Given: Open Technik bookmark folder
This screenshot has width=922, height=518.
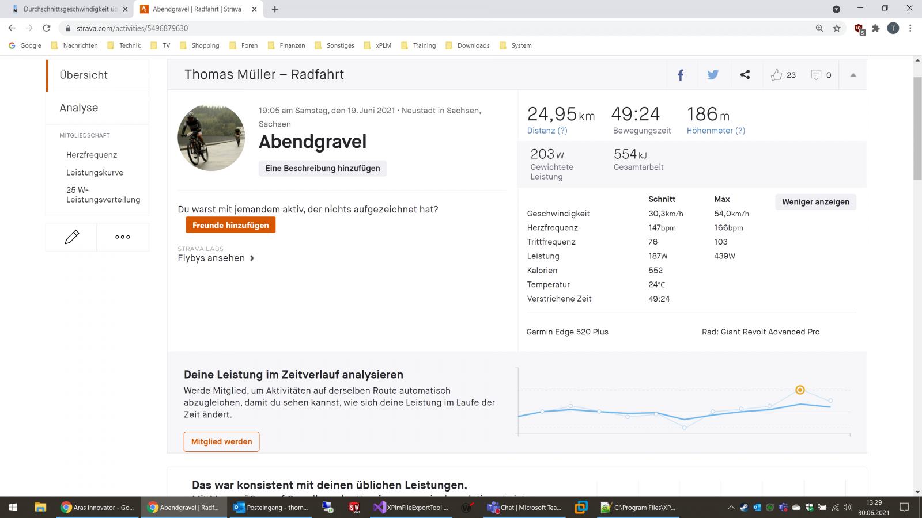Looking at the screenshot, I should [x=124, y=45].
